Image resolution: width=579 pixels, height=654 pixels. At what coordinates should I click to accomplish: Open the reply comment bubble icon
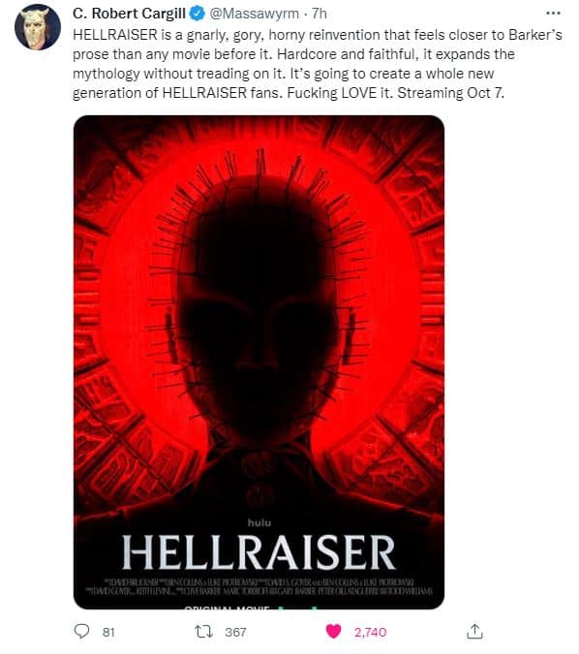pyautogui.click(x=81, y=631)
